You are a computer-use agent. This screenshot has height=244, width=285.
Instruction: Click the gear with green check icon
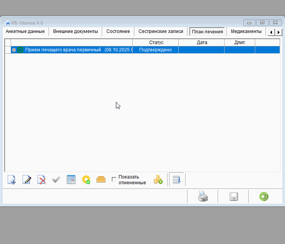[x=86, y=180]
